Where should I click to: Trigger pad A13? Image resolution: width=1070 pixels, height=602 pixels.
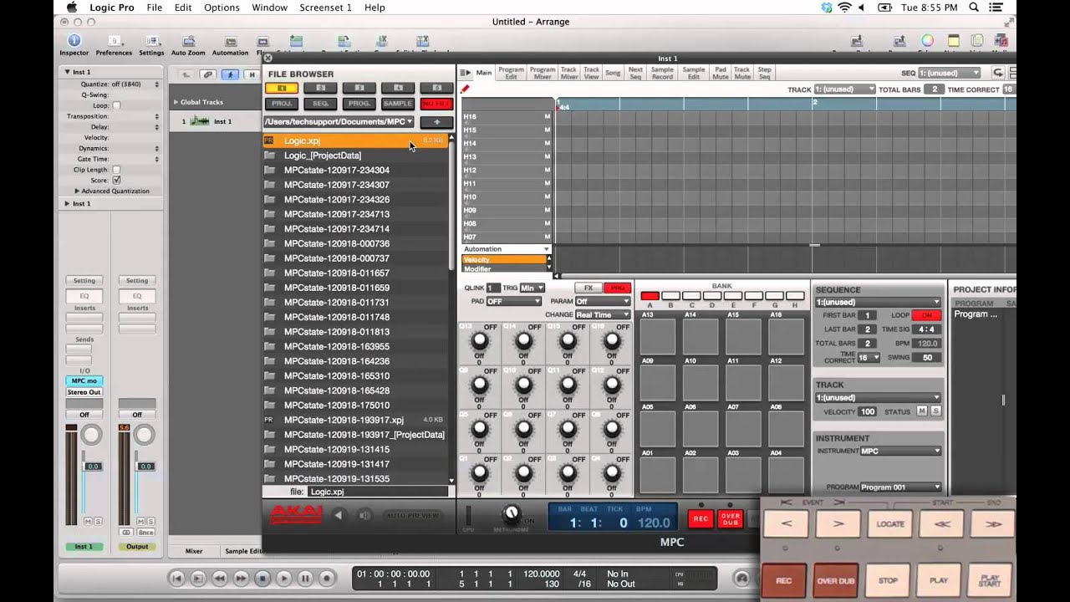coord(658,337)
